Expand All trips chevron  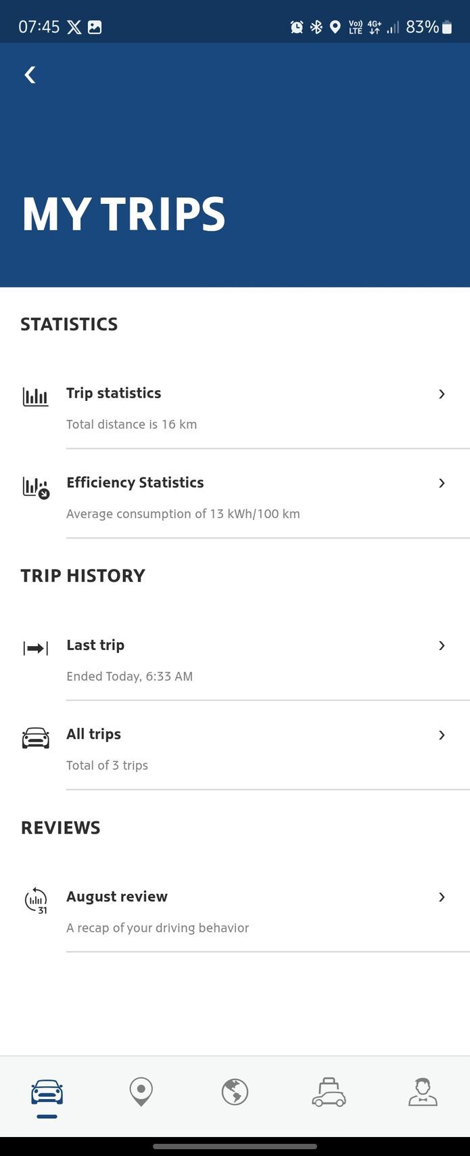point(442,735)
